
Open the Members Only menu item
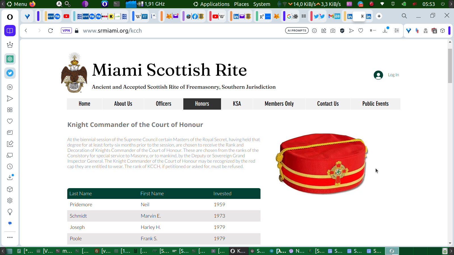point(279,104)
